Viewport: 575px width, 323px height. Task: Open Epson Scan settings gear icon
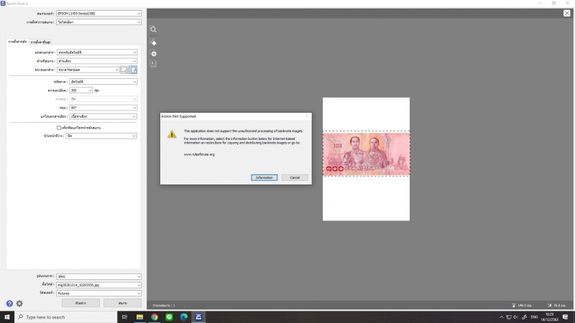point(19,304)
